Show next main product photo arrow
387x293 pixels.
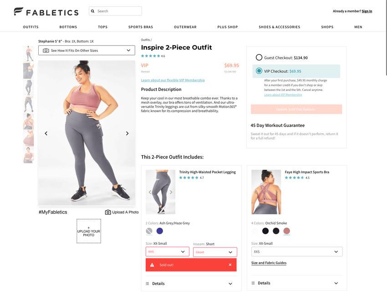click(127, 133)
